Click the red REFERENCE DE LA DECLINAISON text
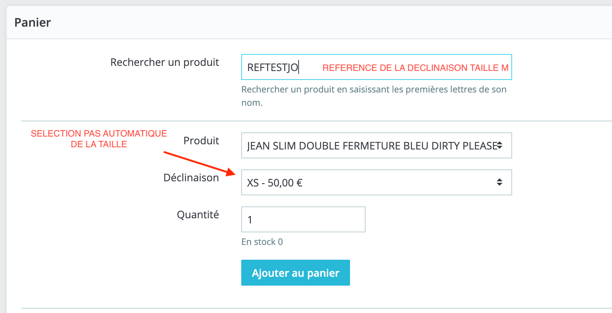 coord(415,68)
